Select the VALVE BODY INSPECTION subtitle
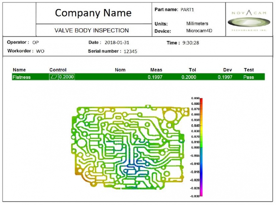Viewport: 276px width, 205px height. pos(91,30)
